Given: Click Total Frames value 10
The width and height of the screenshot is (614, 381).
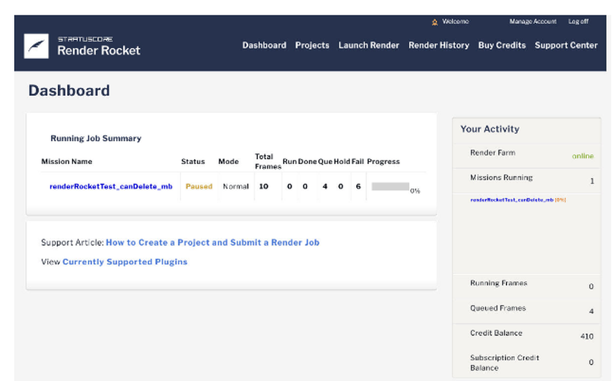Looking at the screenshot, I should click(263, 187).
